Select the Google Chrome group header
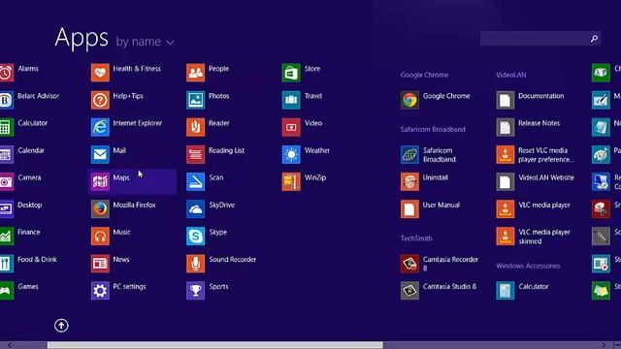This screenshot has width=621, height=349. (424, 75)
